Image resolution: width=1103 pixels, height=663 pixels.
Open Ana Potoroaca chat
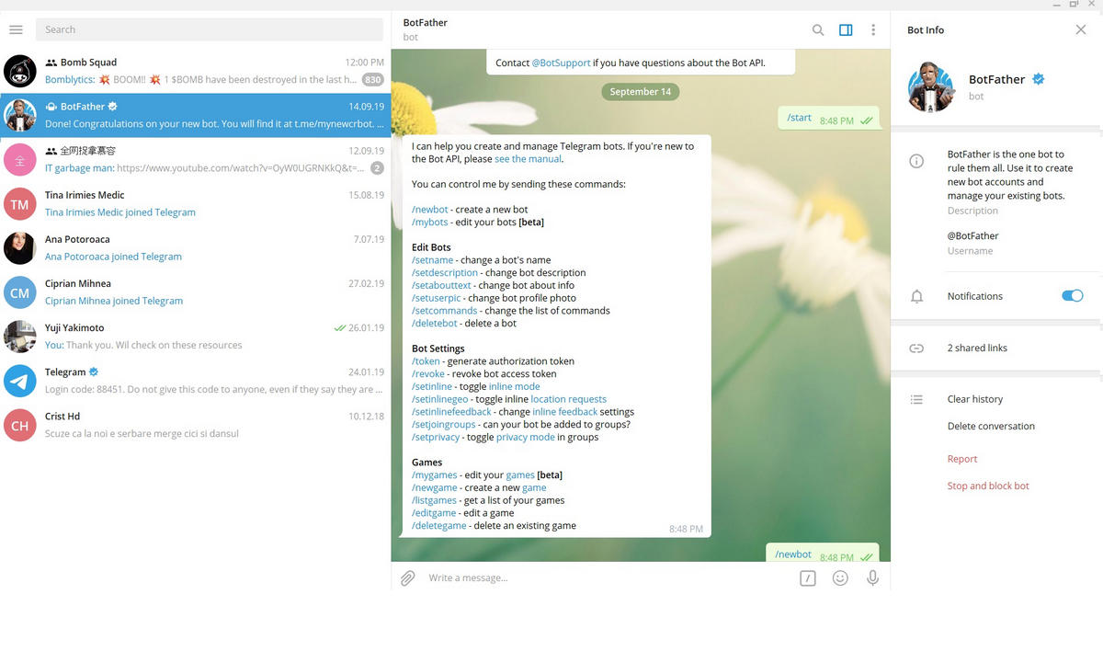(195, 247)
